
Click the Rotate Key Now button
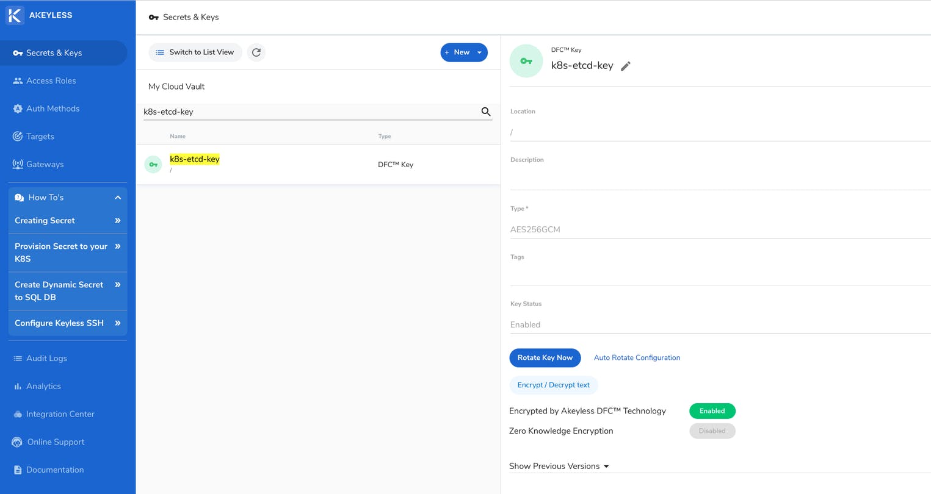545,357
